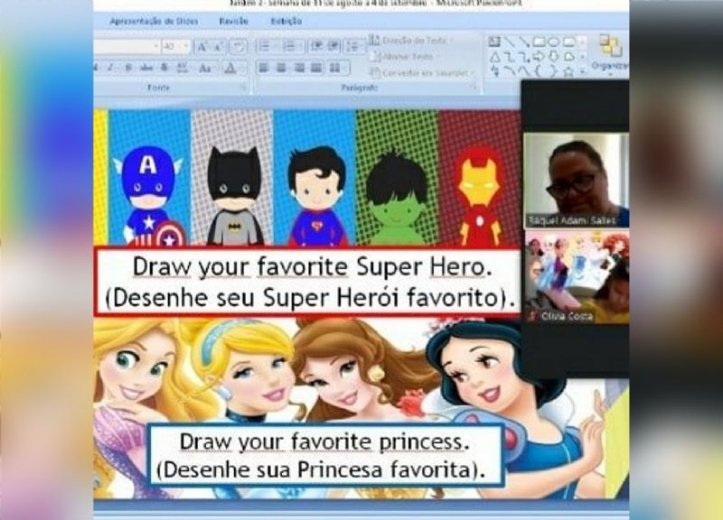The image size is (723, 520).
Task: Click the Organizar arrange button
Action: (x=611, y=53)
